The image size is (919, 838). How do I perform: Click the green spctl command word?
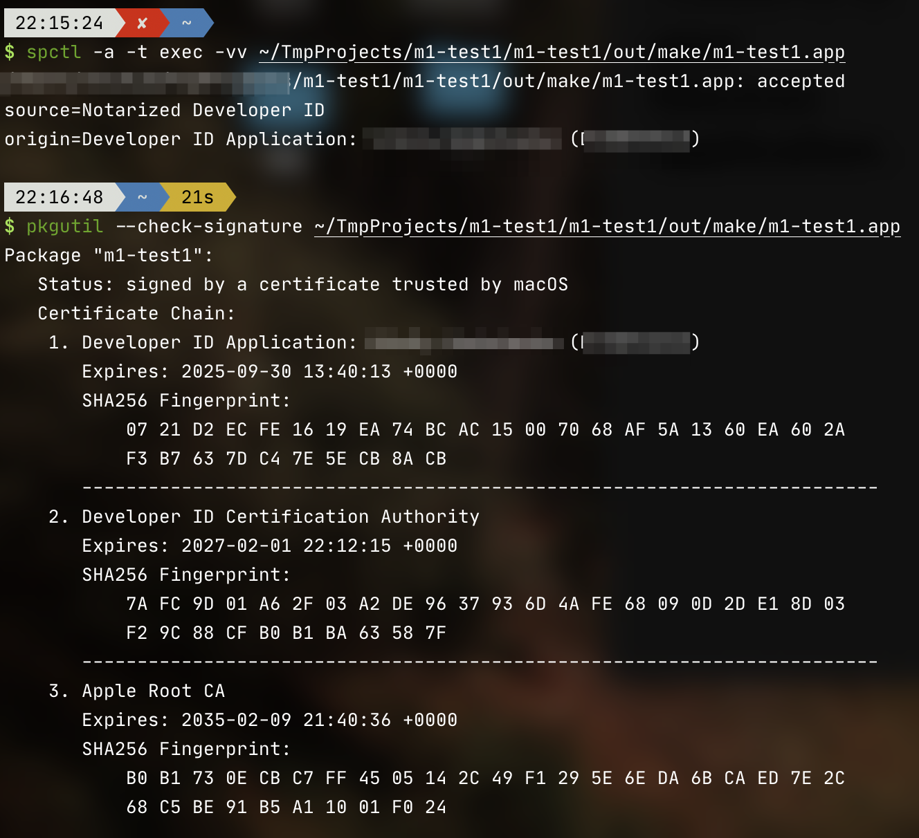pos(54,53)
